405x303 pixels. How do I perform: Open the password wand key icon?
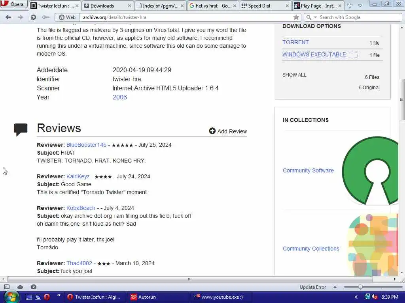pyautogui.click(x=46, y=17)
